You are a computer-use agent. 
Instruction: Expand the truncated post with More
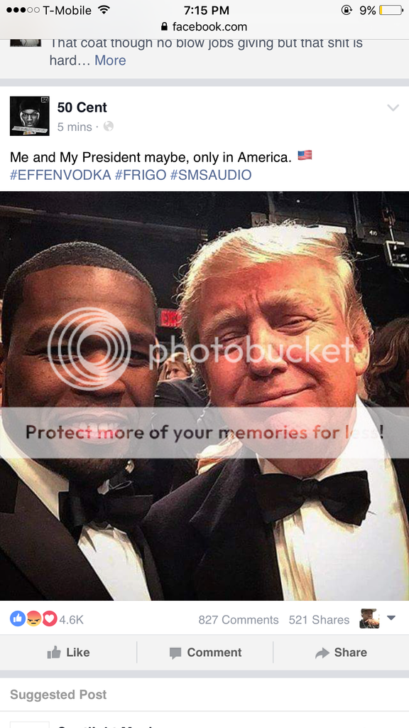pos(110,60)
